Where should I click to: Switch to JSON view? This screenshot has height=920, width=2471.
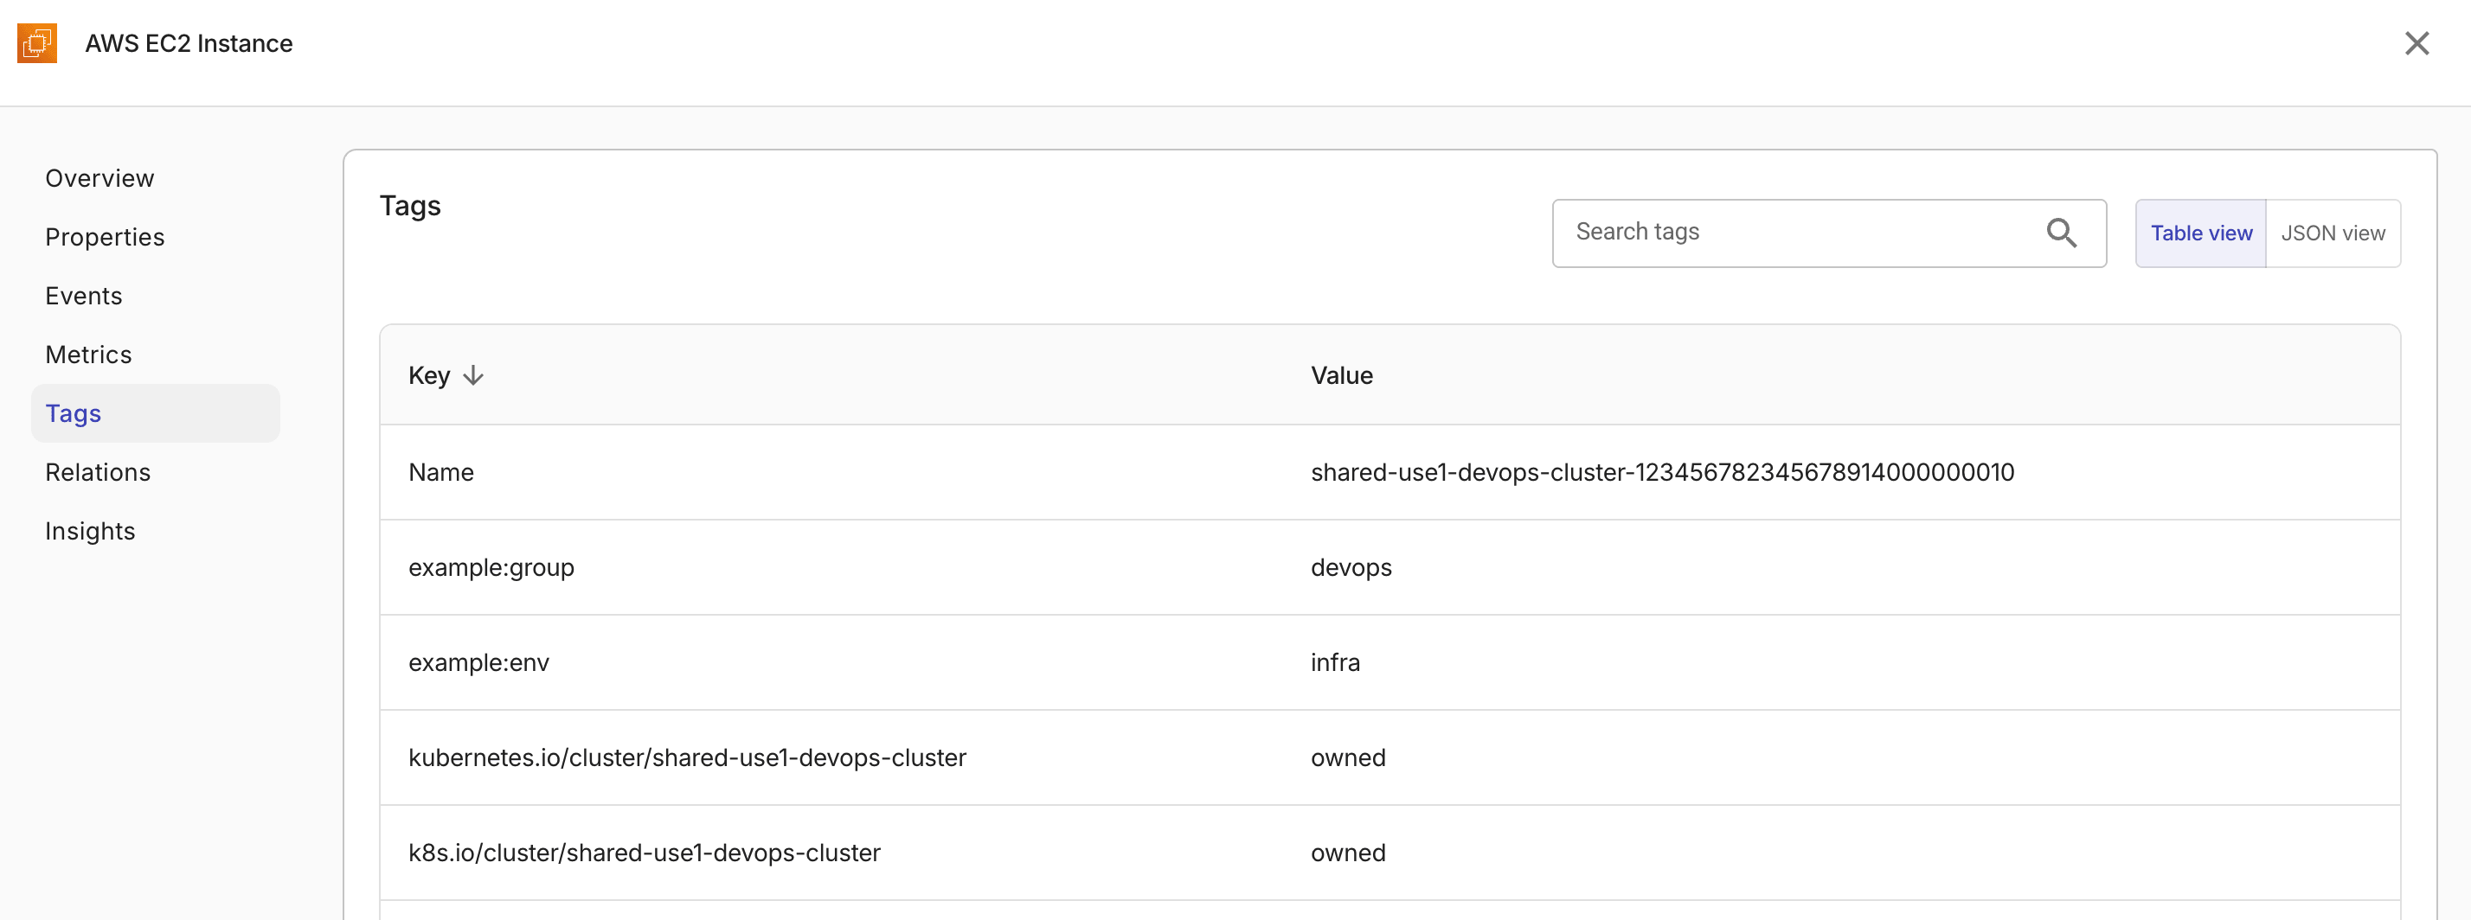[x=2333, y=233]
